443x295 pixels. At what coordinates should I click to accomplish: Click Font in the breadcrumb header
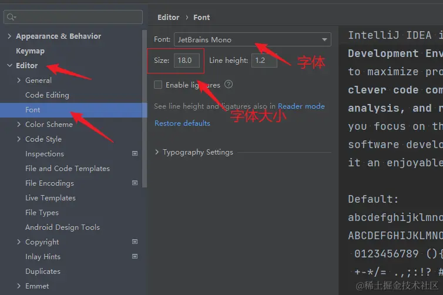(202, 18)
